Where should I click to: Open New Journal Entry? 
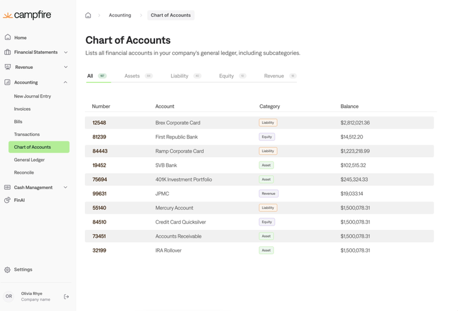click(32, 96)
